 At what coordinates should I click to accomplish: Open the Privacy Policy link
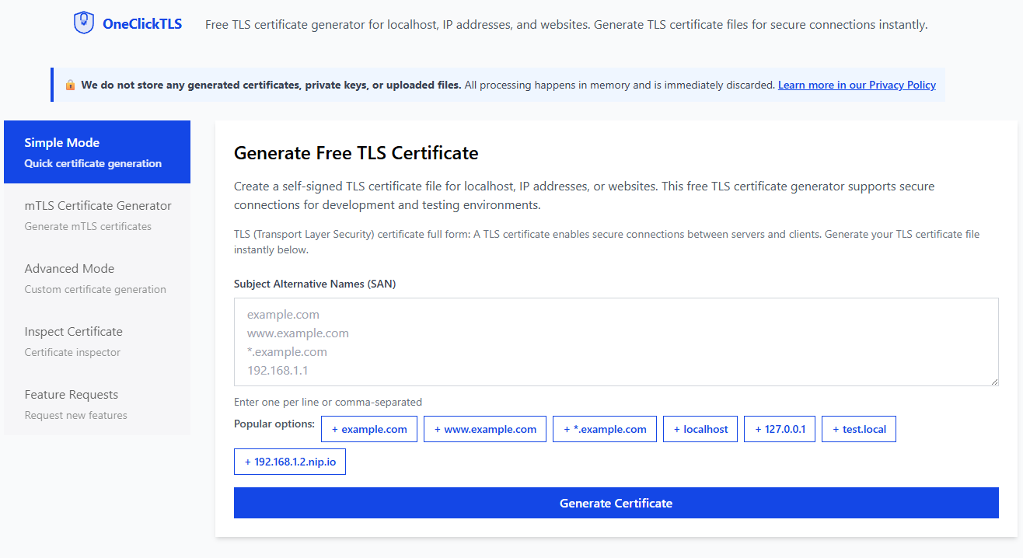point(857,85)
